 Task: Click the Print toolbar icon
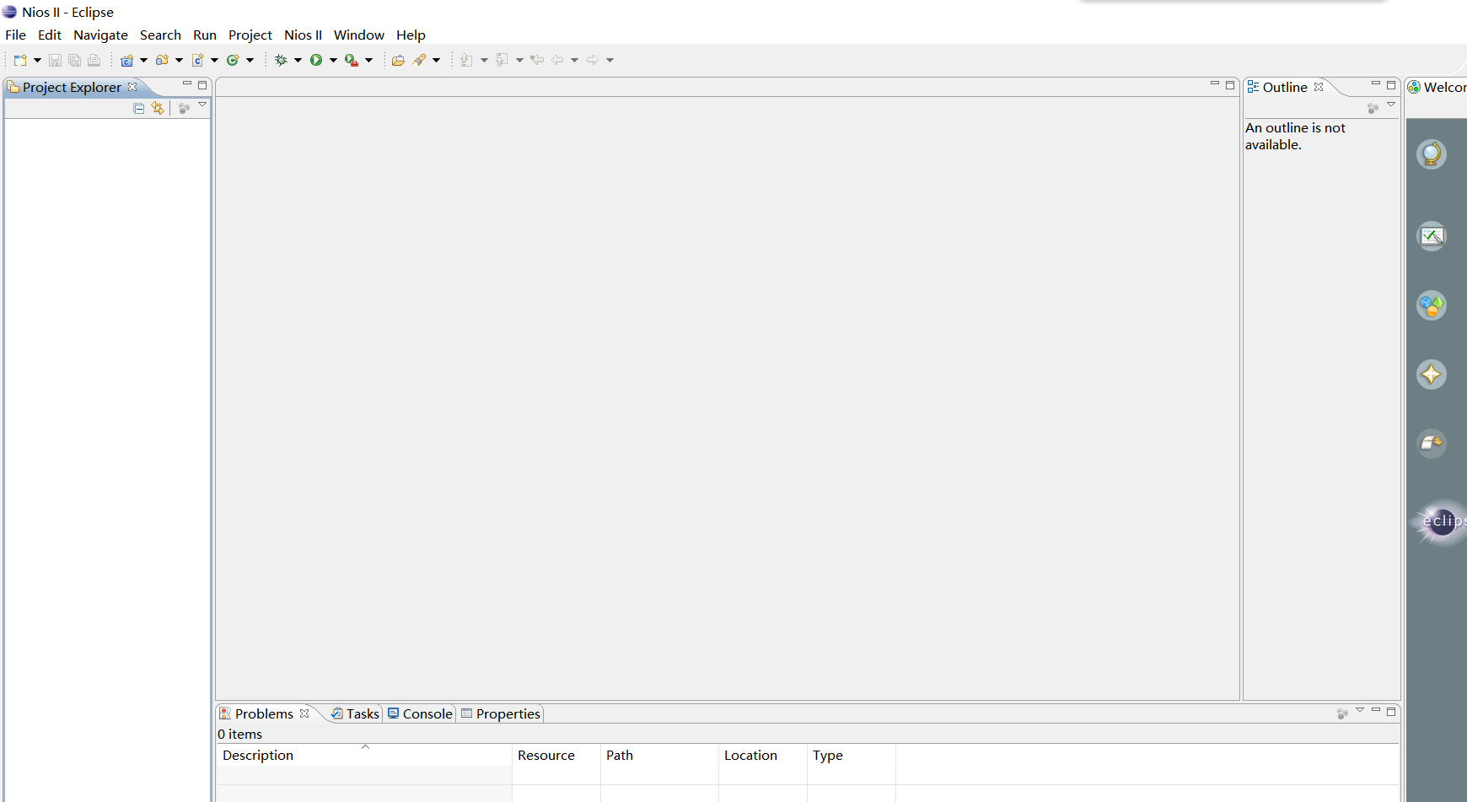click(94, 60)
